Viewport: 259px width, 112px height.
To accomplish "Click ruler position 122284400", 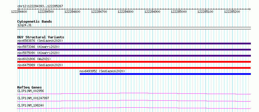I will pos(19,12).
